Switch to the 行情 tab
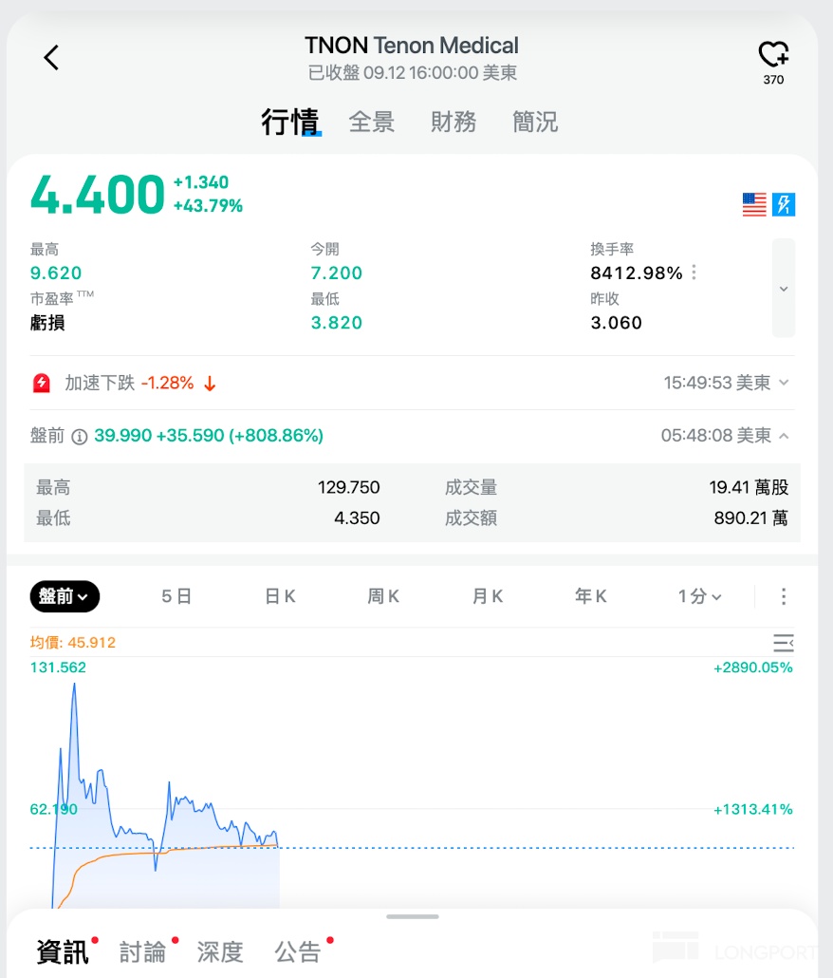 tap(290, 122)
